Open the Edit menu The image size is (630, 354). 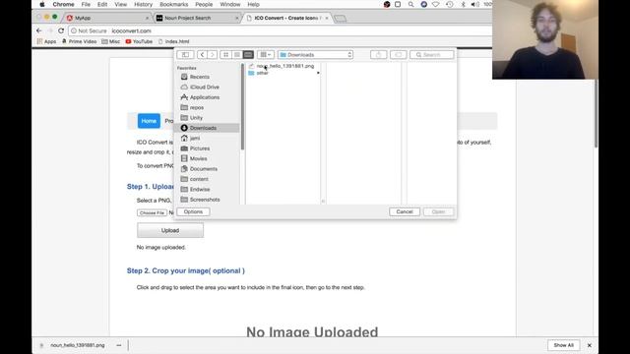pyautogui.click(x=102, y=4)
